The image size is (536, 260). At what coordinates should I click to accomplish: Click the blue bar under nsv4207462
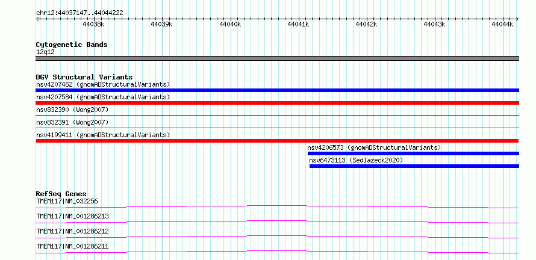(277, 90)
